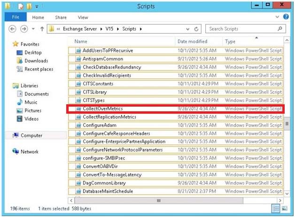Click the search magnifier icon
Viewport: 295px width, 217px height.
point(280,29)
